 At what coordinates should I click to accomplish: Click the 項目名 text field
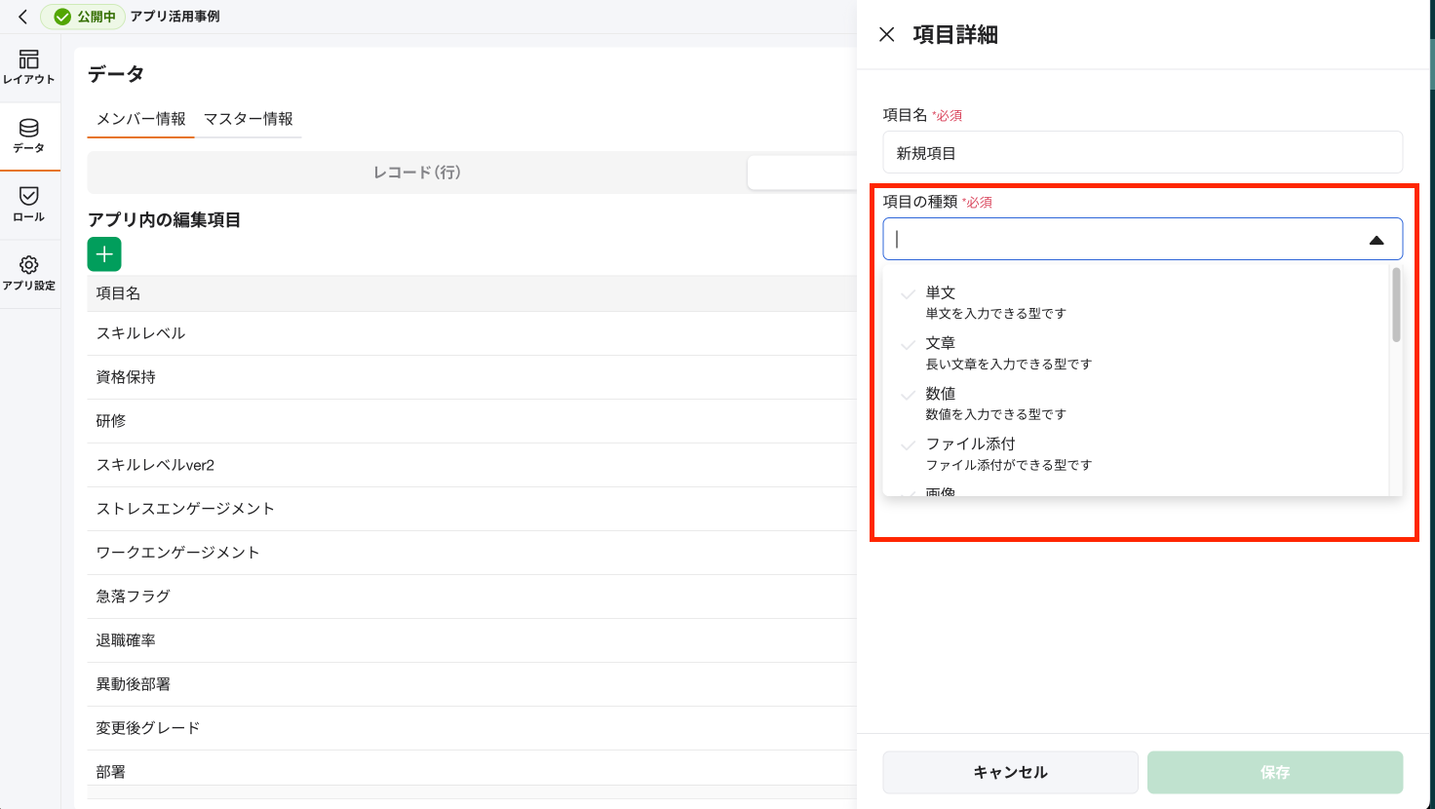pyautogui.click(x=1142, y=153)
